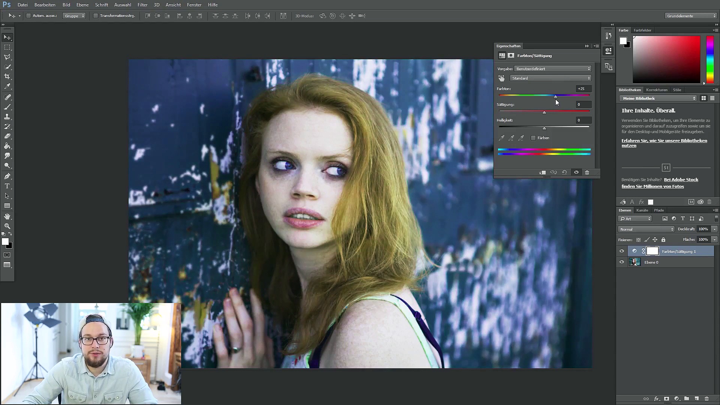Open the Standard color range dropdown
This screenshot has width=720, height=405.
[550, 78]
